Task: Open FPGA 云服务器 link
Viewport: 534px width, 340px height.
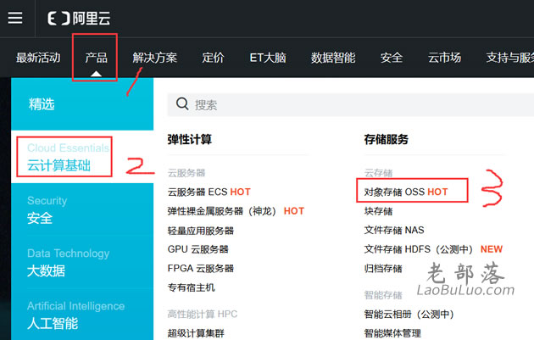Action: point(201,269)
